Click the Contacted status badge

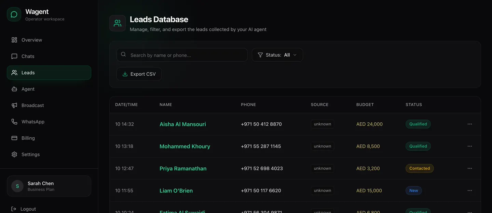point(420,168)
